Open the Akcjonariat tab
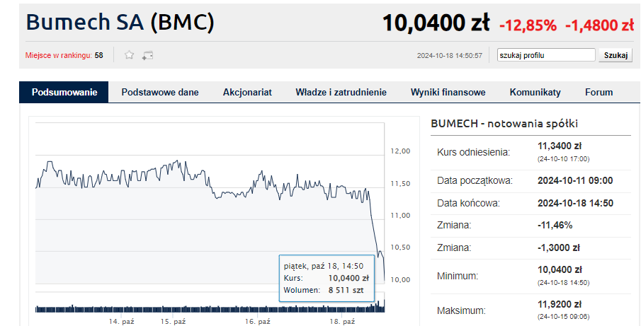 [x=247, y=92]
